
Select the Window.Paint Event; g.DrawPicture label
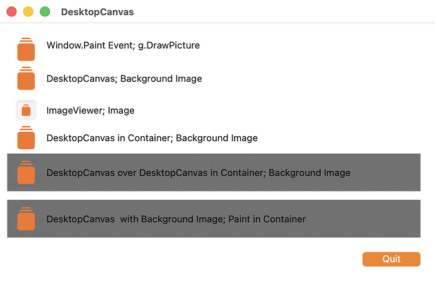click(x=123, y=45)
